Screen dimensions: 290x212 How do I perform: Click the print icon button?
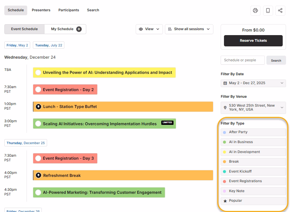[x=255, y=11]
